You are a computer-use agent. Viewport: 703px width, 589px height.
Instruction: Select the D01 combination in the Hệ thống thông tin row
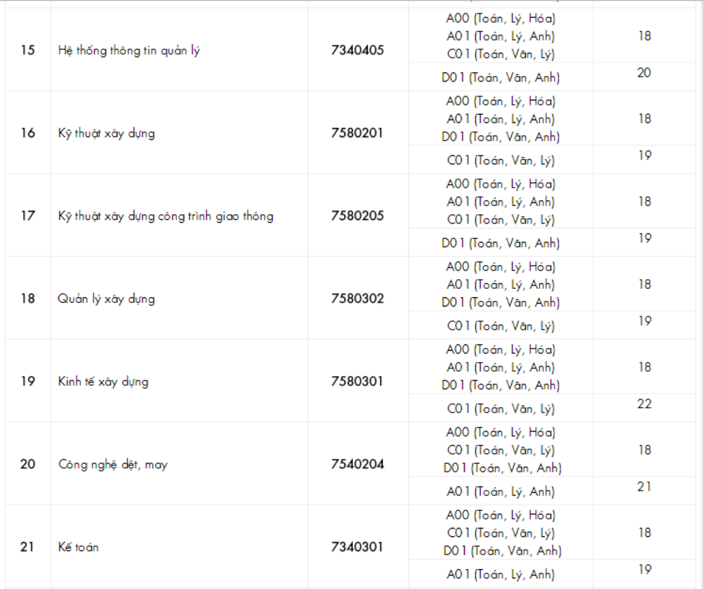coord(501,78)
